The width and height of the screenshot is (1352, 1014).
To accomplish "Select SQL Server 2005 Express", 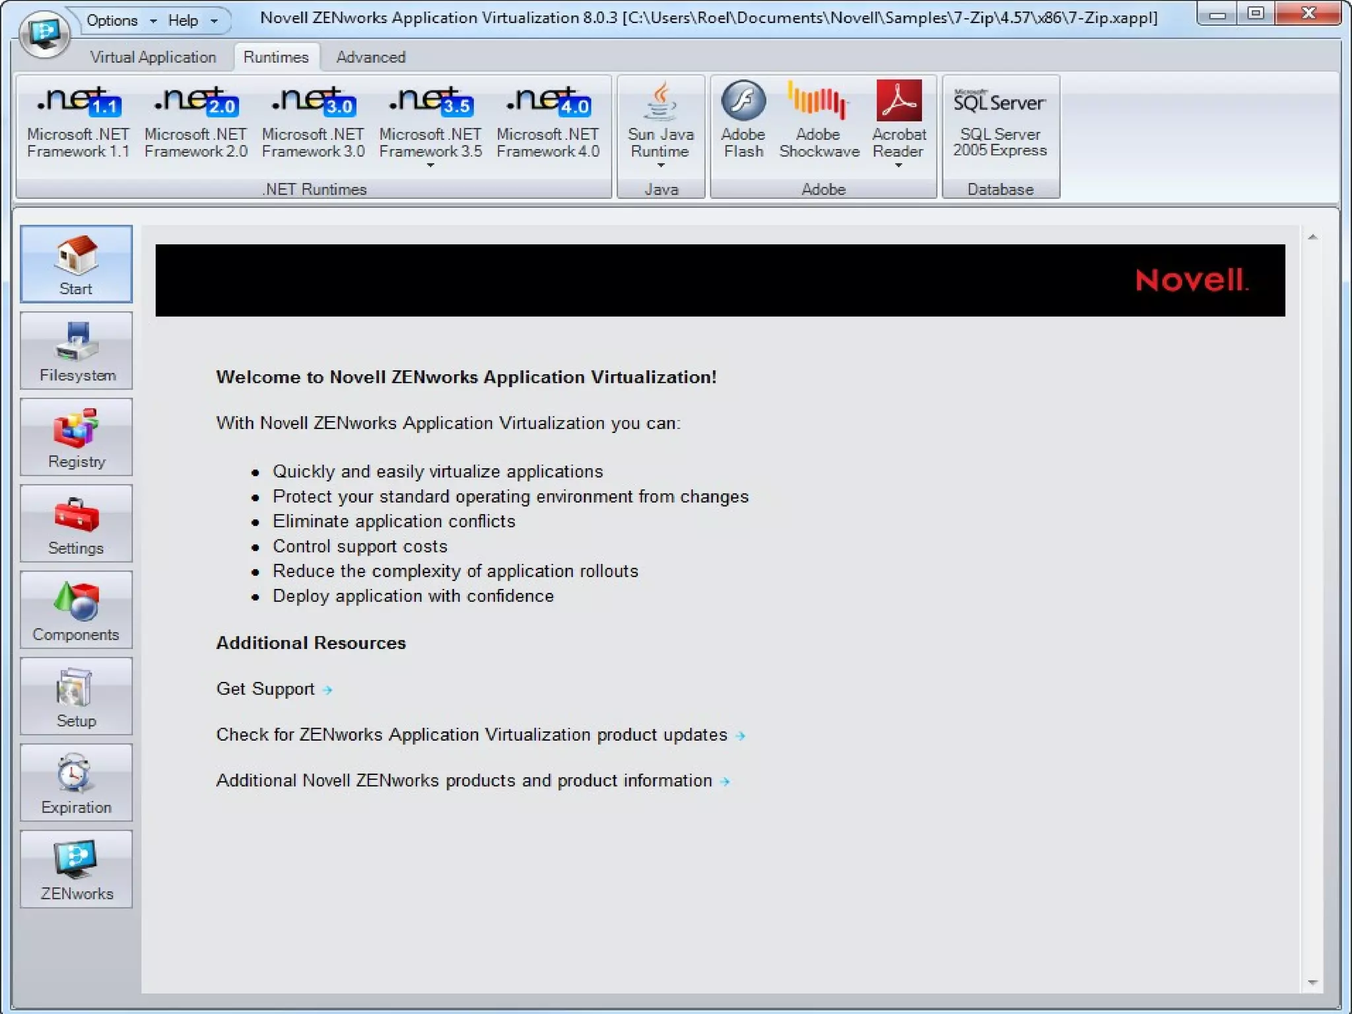I will pos(1000,120).
